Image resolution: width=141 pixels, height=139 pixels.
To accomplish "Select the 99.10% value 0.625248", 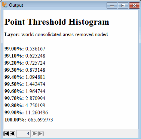I will pyautogui.click(x=35, y=56).
